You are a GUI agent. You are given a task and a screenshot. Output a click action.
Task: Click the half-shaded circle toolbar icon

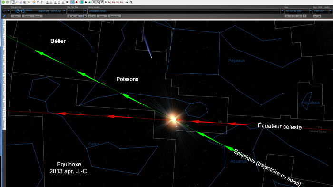click(x=98, y=2)
